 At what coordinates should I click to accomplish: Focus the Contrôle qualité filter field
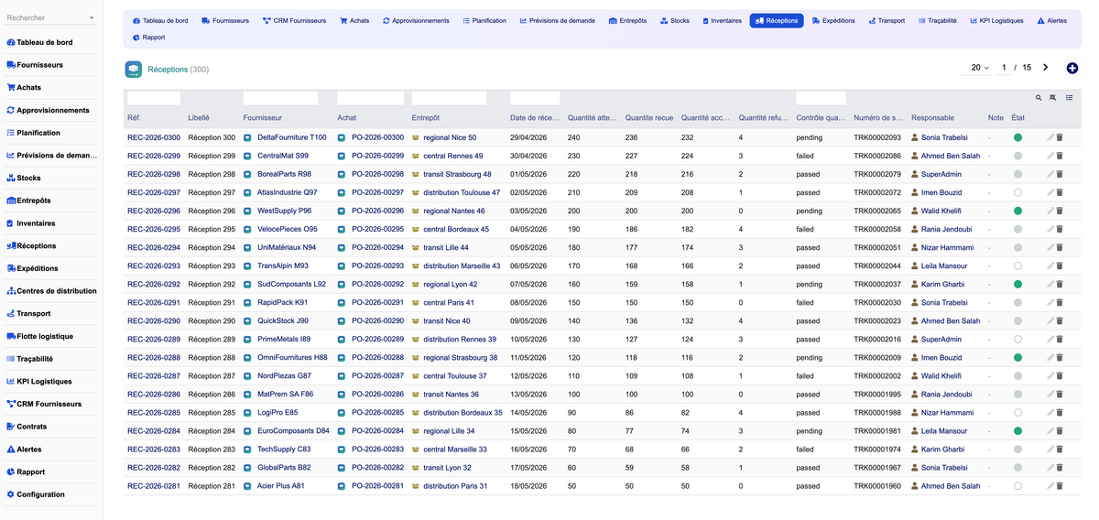822,98
